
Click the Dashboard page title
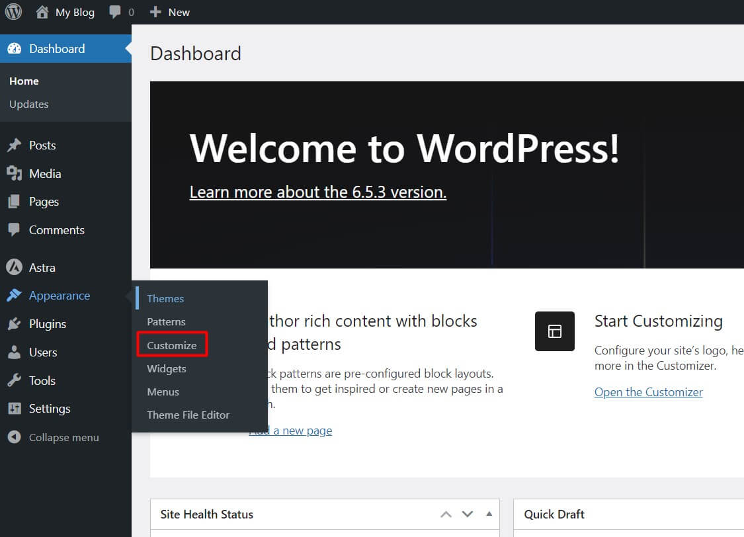pos(196,54)
